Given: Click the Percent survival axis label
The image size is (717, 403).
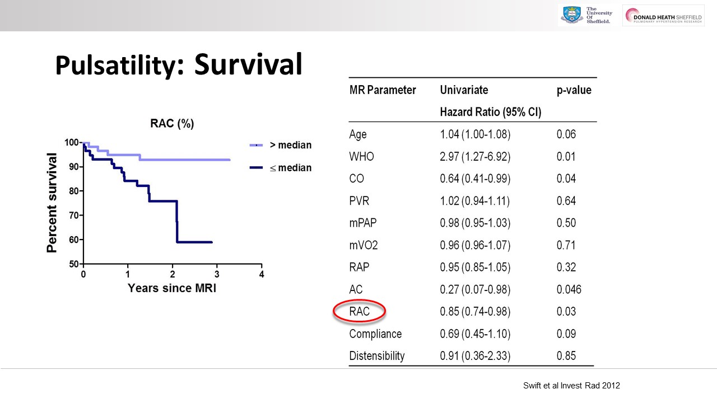Looking at the screenshot, I should click(x=52, y=203).
